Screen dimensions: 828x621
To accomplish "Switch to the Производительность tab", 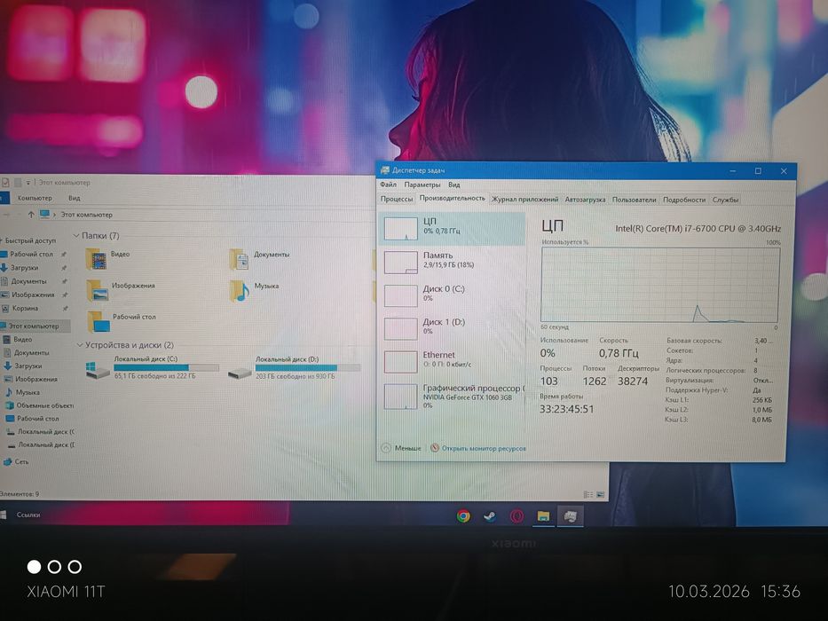I will [x=452, y=199].
